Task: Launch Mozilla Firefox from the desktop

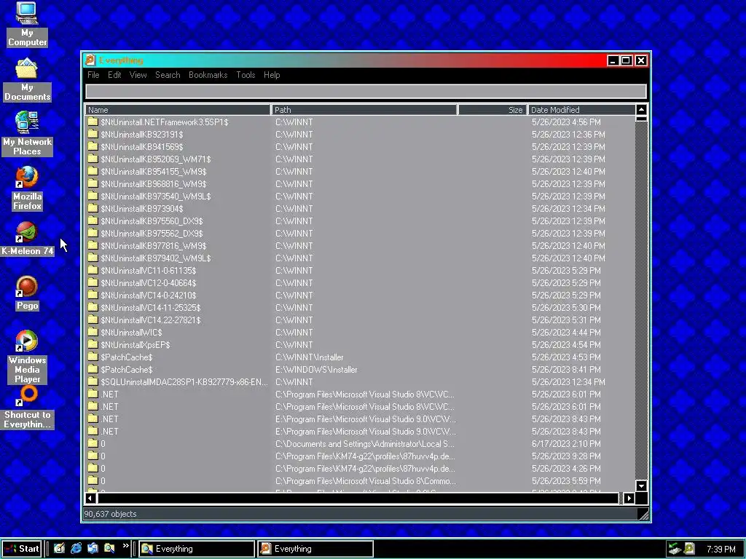Action: pos(27,189)
